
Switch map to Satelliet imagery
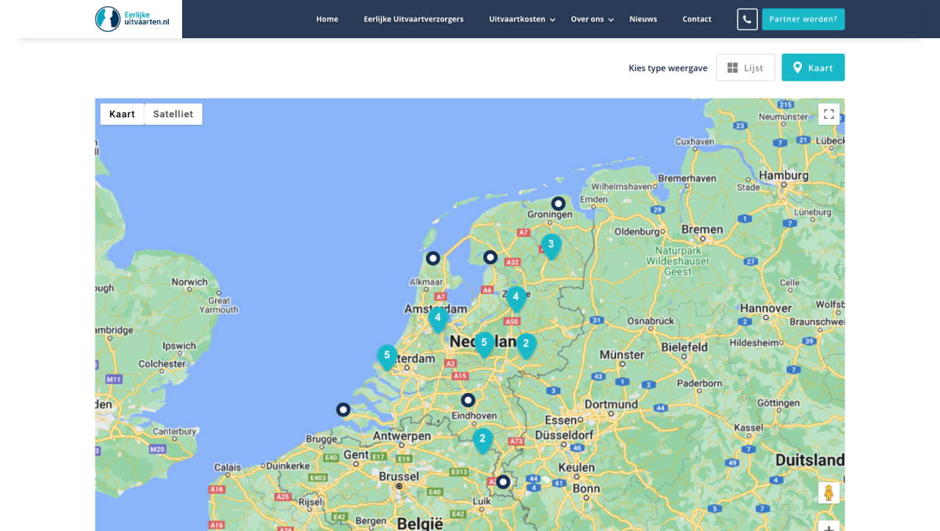[x=173, y=114]
